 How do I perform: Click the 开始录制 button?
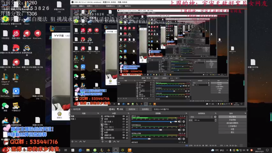coord(232,120)
